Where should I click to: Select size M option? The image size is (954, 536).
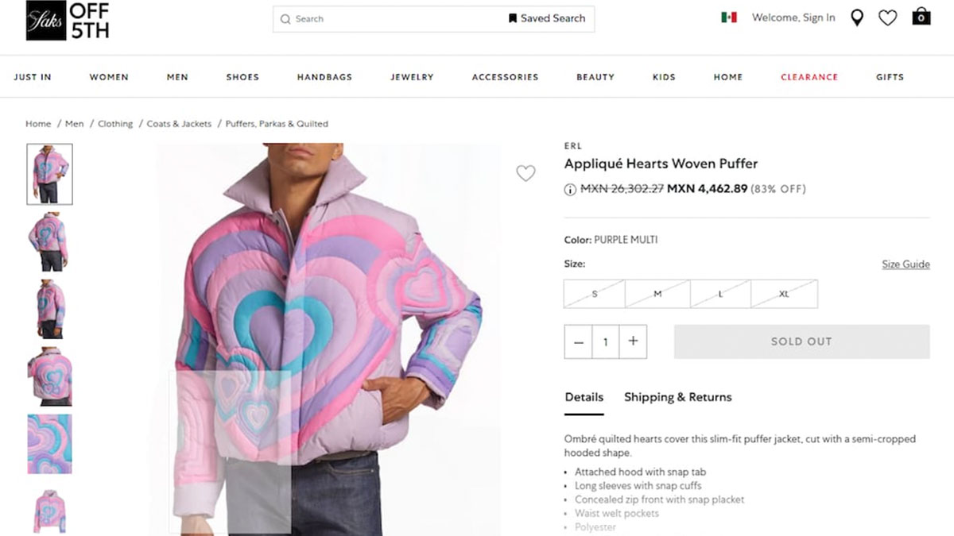coord(657,294)
